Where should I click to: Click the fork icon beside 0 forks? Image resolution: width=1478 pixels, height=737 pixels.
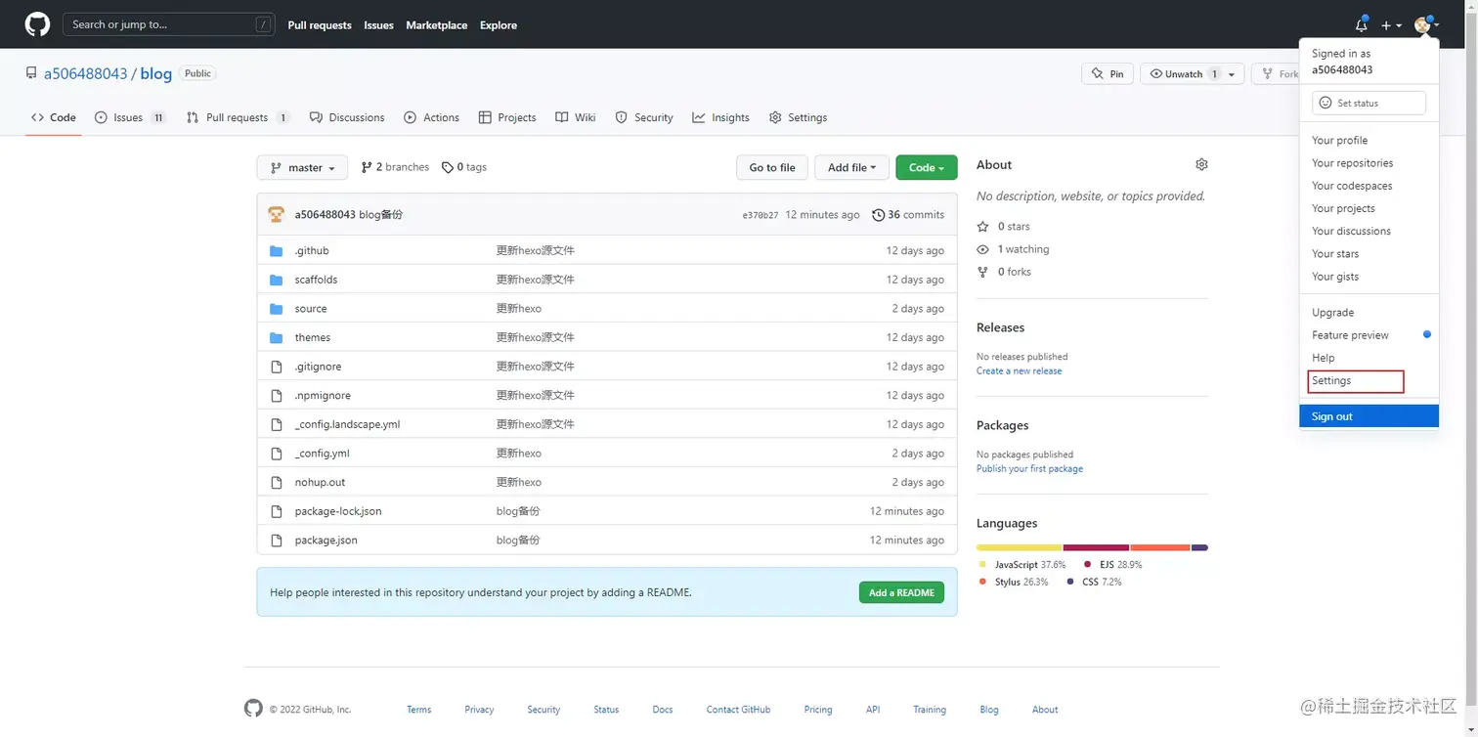[x=983, y=272]
